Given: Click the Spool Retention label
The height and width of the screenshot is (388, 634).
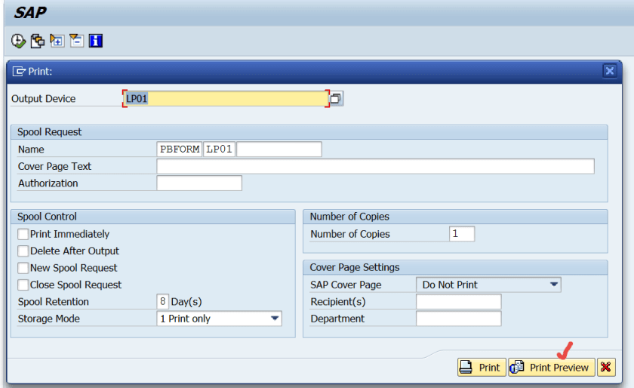Looking at the screenshot, I should [54, 302].
